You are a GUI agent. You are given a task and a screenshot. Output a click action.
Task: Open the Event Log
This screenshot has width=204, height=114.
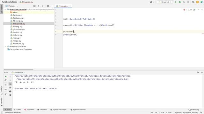click(194, 110)
